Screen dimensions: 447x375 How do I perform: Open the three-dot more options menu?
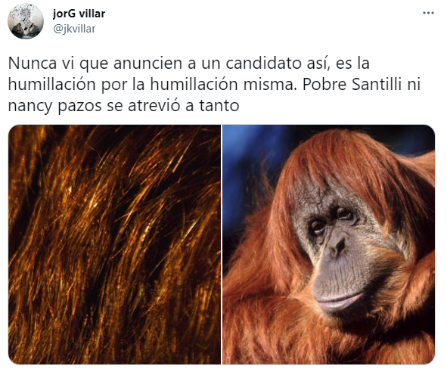click(428, 13)
